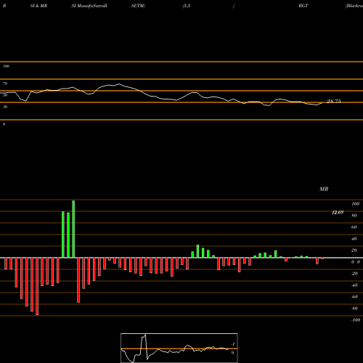
Task: Click the MR value label 12.69
Action: 338,213
